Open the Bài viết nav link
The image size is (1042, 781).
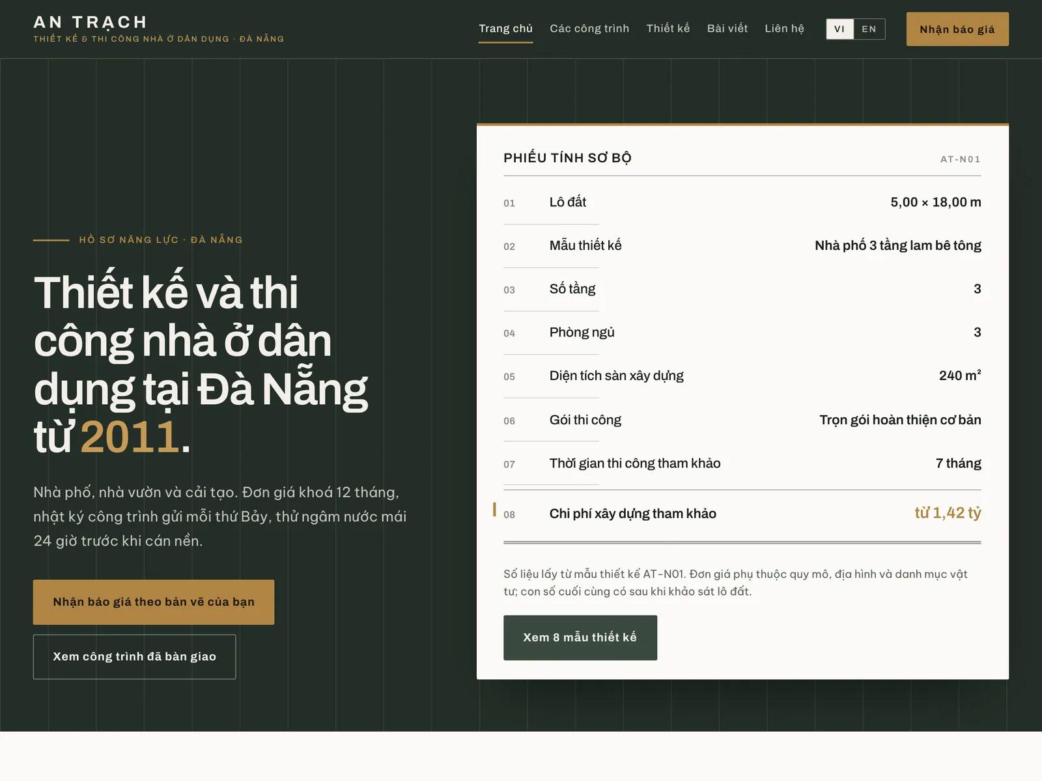tap(727, 29)
